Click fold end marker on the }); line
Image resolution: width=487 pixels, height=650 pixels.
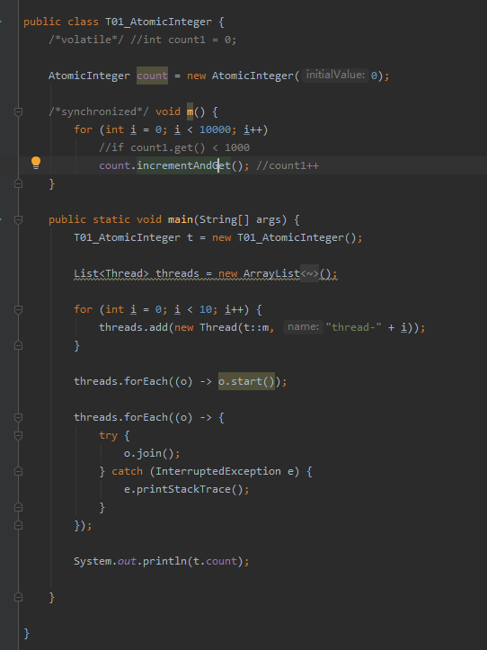[18, 525]
